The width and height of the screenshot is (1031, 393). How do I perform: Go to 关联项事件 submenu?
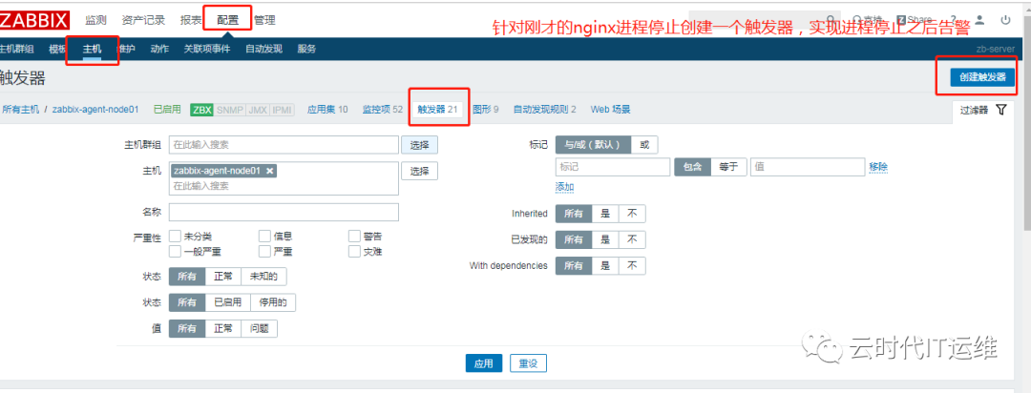pos(207,49)
